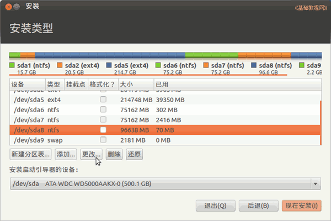Click the red close window button
Viewport: 331px width, 221px height.
[x=8, y=7]
